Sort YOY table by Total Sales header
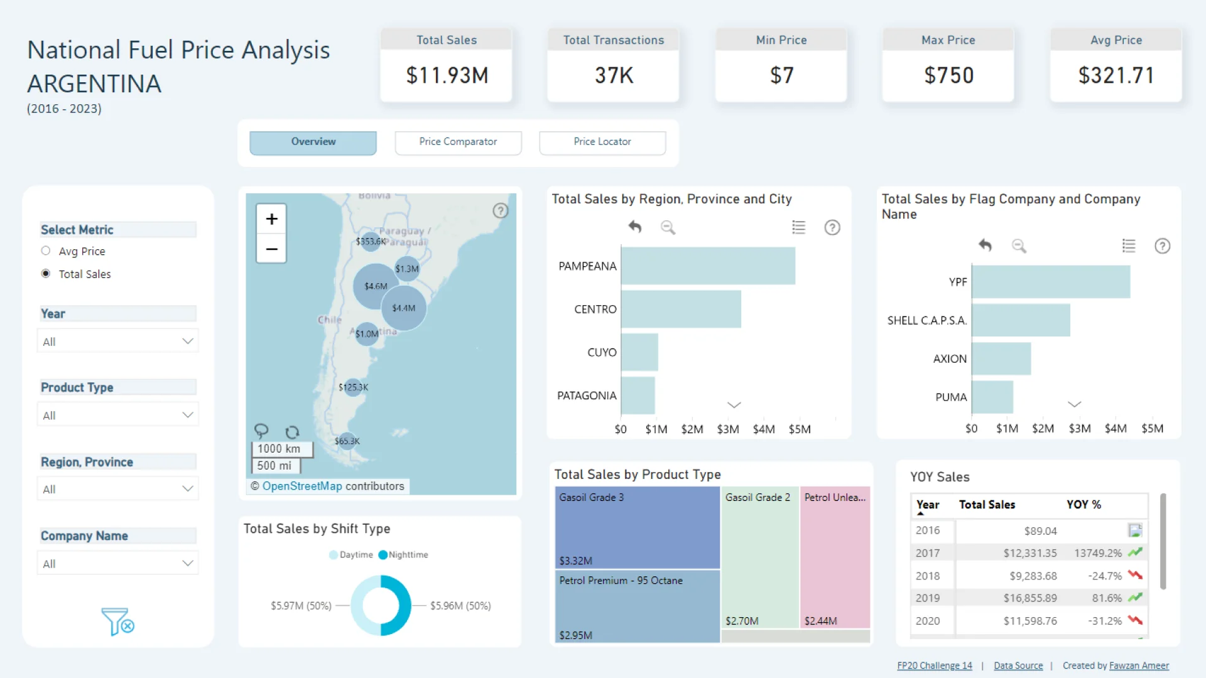 click(987, 505)
